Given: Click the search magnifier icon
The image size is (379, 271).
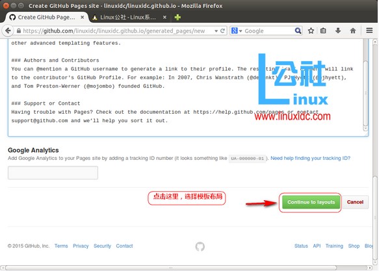Looking at the screenshot, I should click(x=298, y=31).
